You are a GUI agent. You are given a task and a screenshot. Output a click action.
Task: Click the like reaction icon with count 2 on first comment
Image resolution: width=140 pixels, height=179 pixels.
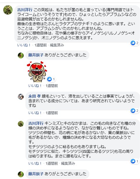[x=133, y=43]
